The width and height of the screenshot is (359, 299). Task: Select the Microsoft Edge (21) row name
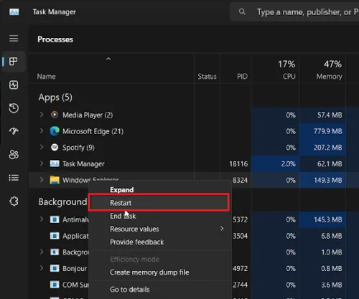93,131
